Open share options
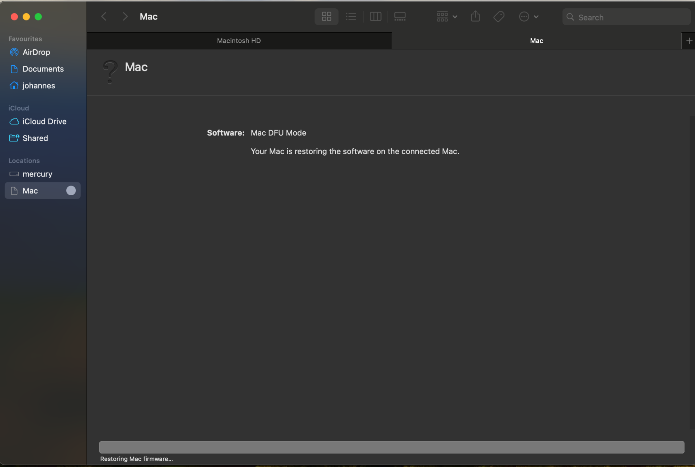Image resolution: width=695 pixels, height=467 pixels. click(475, 16)
